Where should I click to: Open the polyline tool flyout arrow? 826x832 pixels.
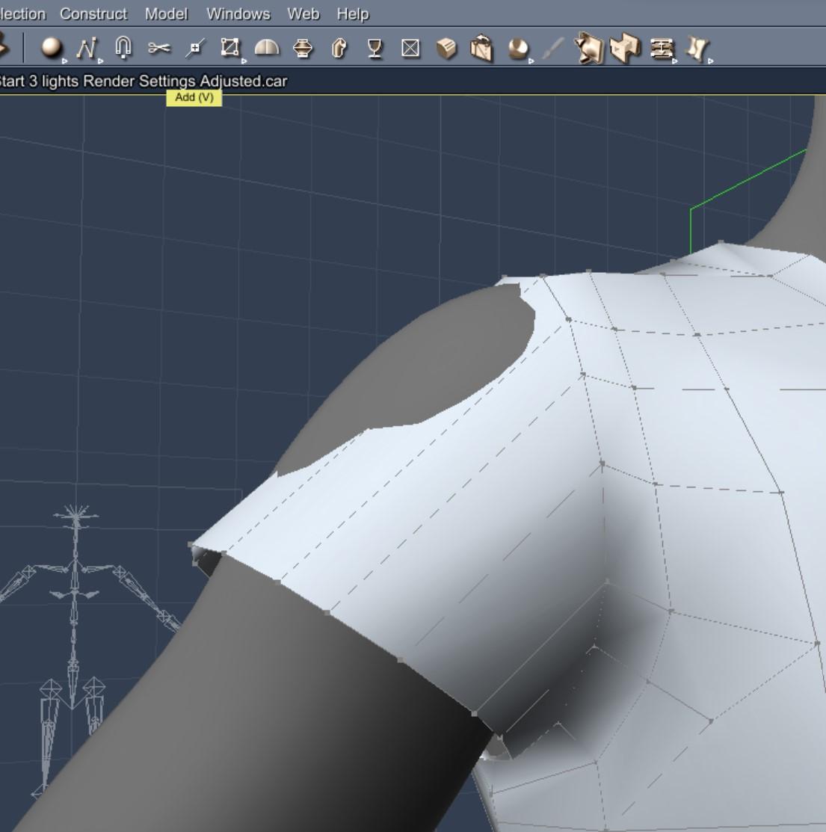point(101,61)
